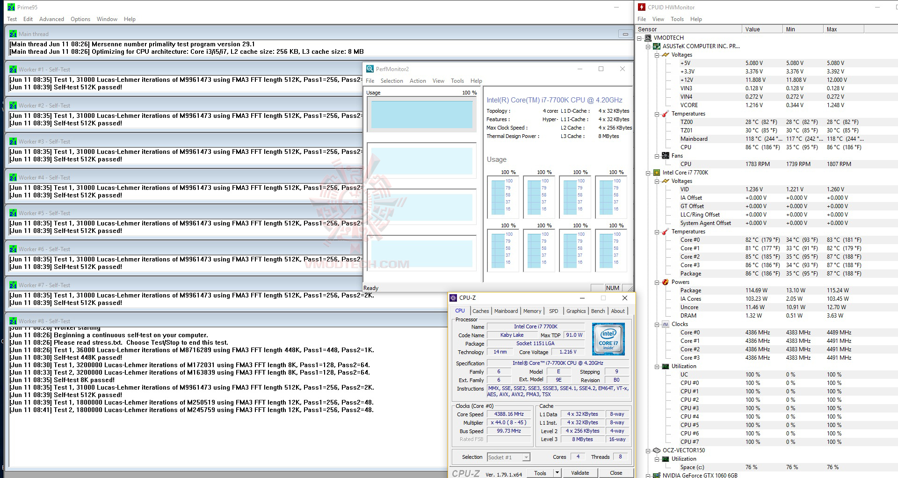Click the Core Speed value 4388.16 MHz
Screen dimensions: 898x478
(x=509, y=414)
